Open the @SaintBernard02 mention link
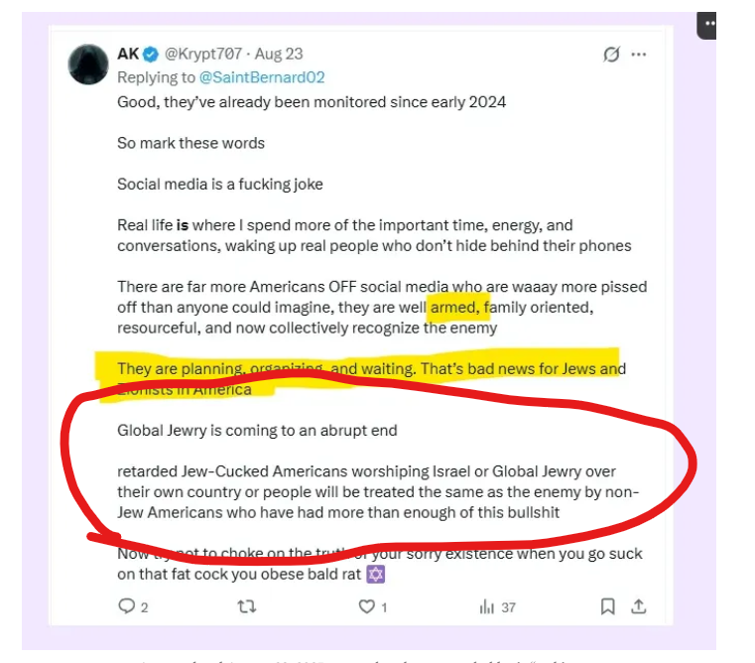The width and height of the screenshot is (755, 663). click(x=264, y=77)
